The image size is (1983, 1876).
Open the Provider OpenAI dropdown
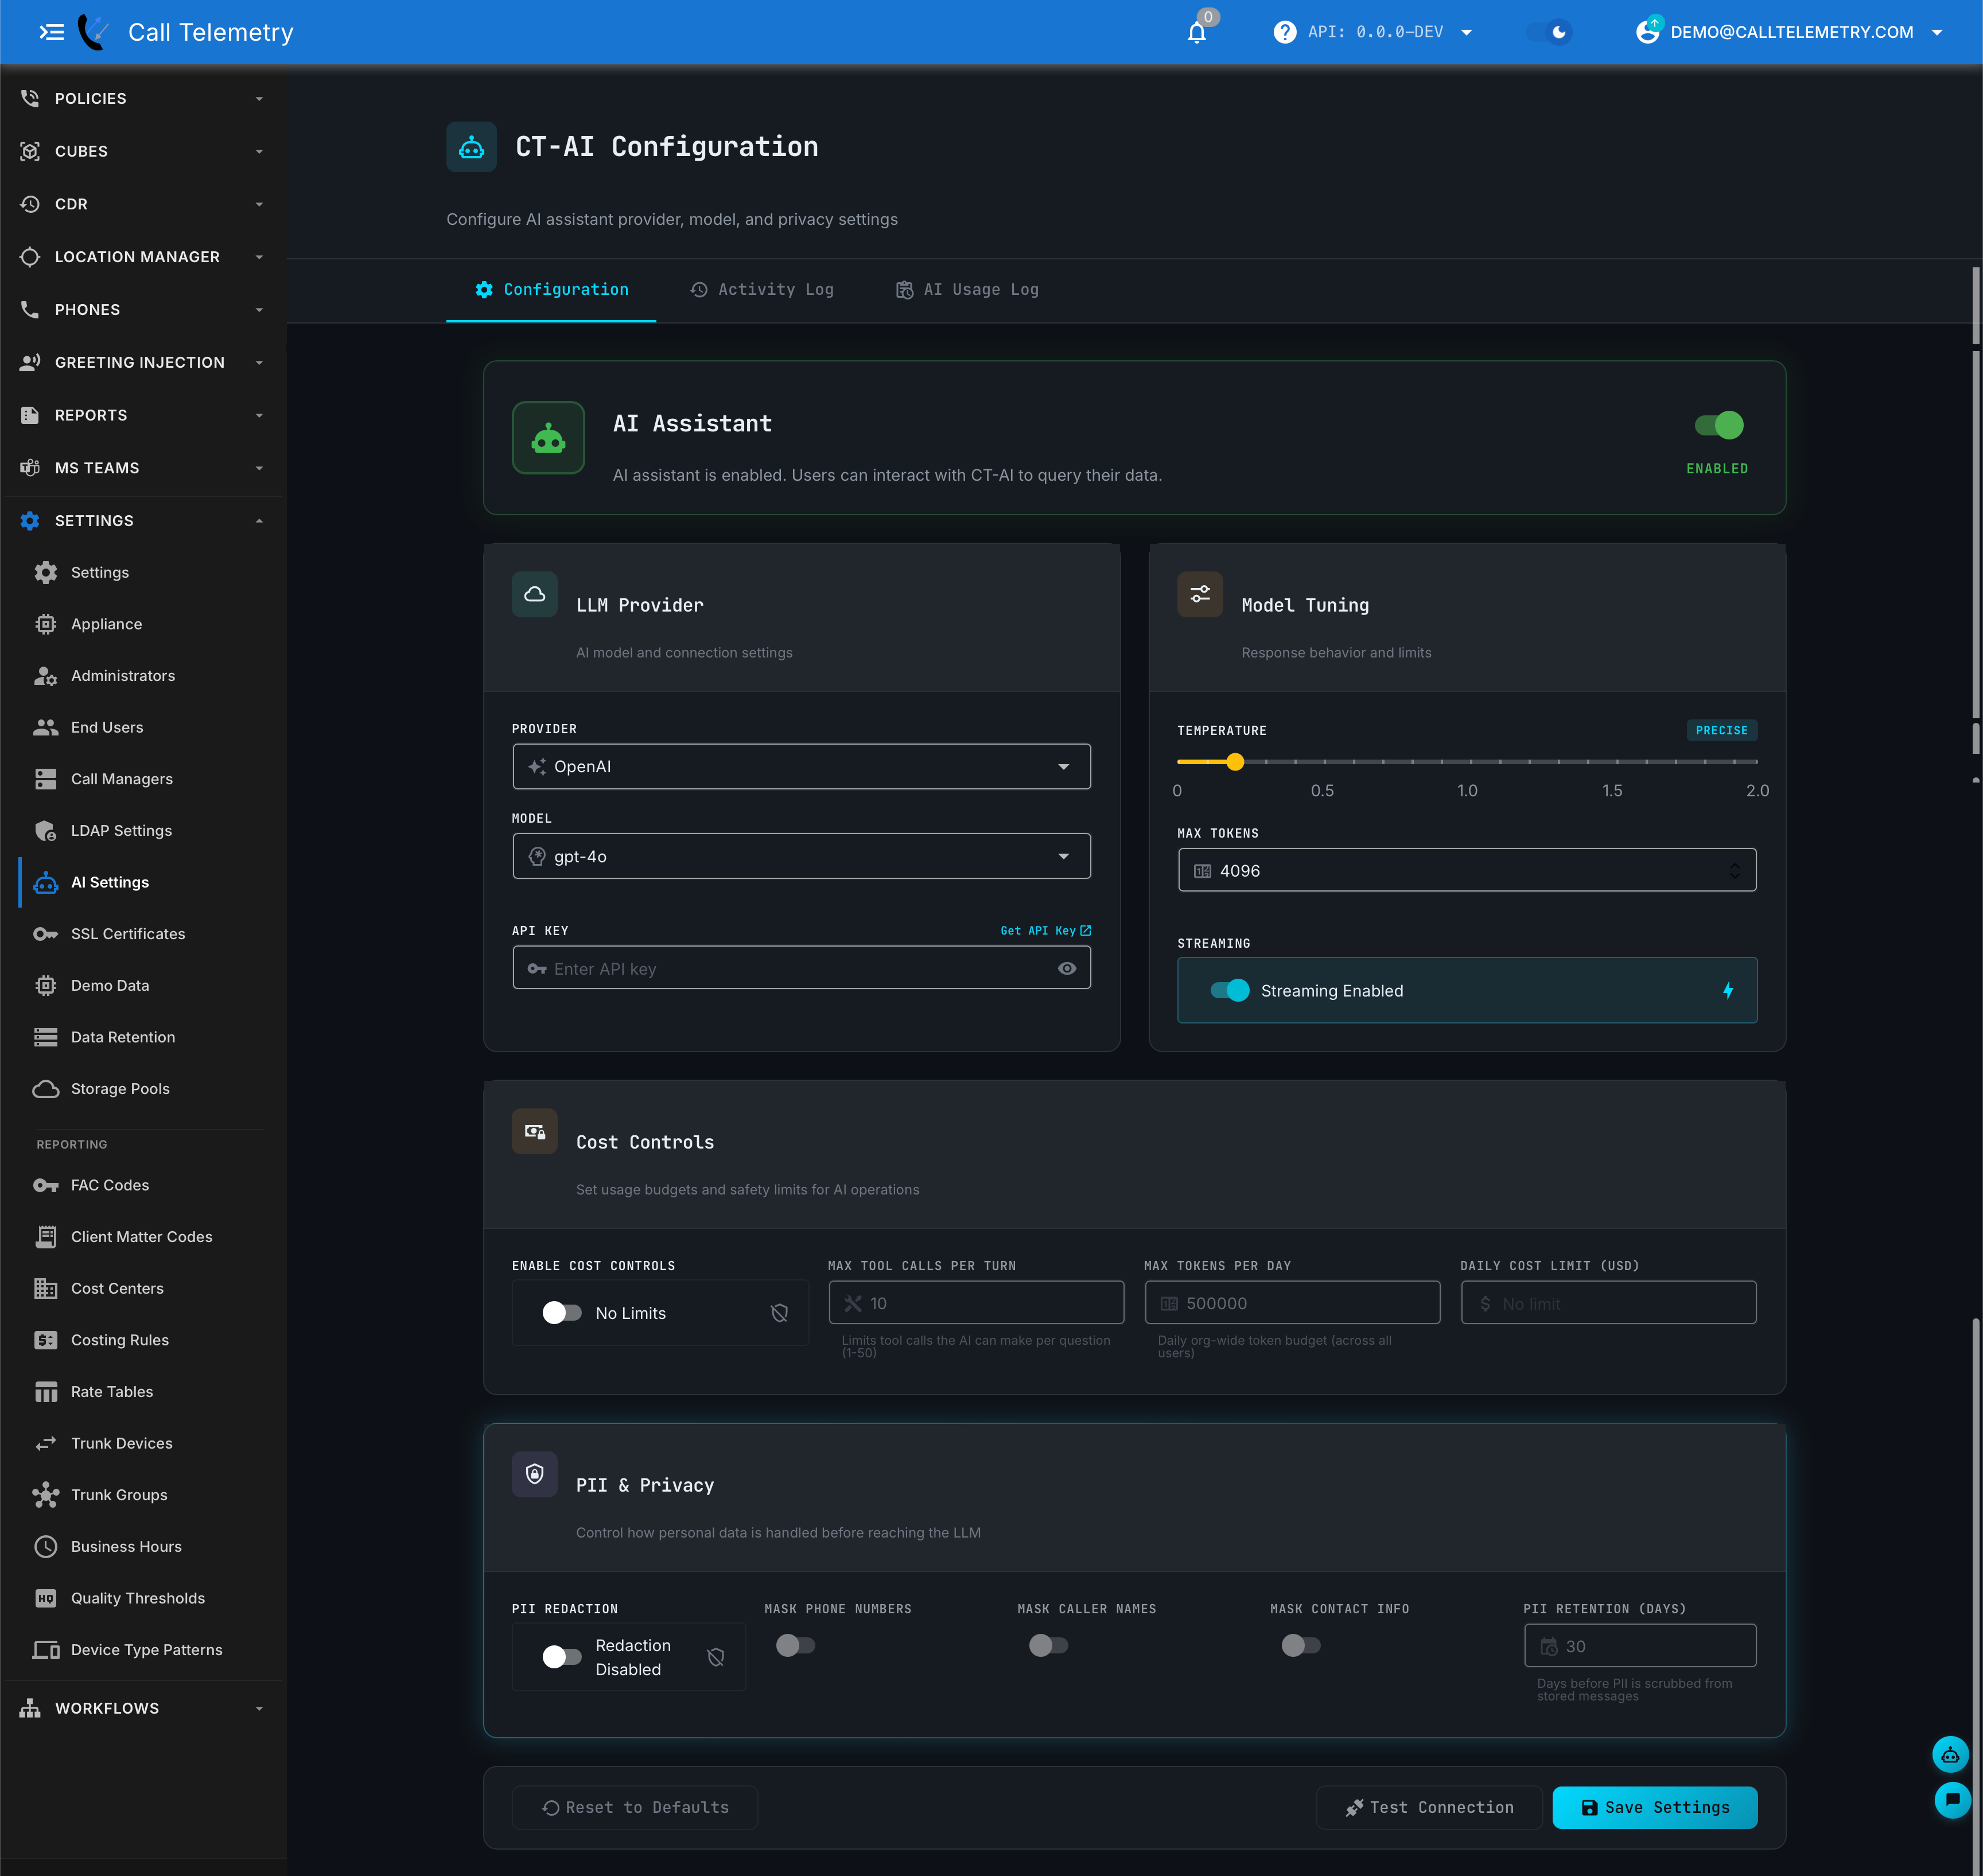[x=801, y=766]
